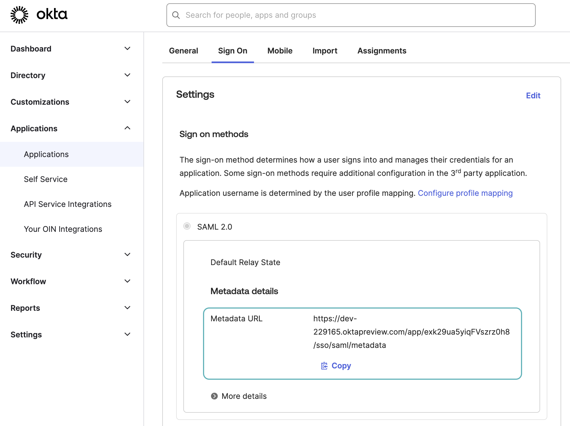Click the Settings expand arrow

(127, 334)
